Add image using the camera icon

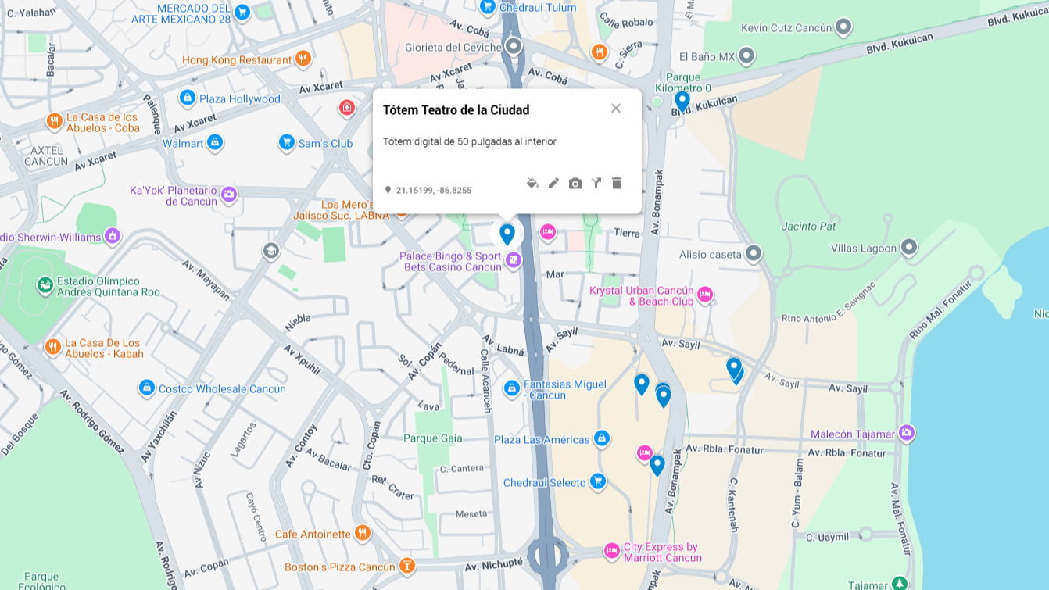(x=575, y=183)
